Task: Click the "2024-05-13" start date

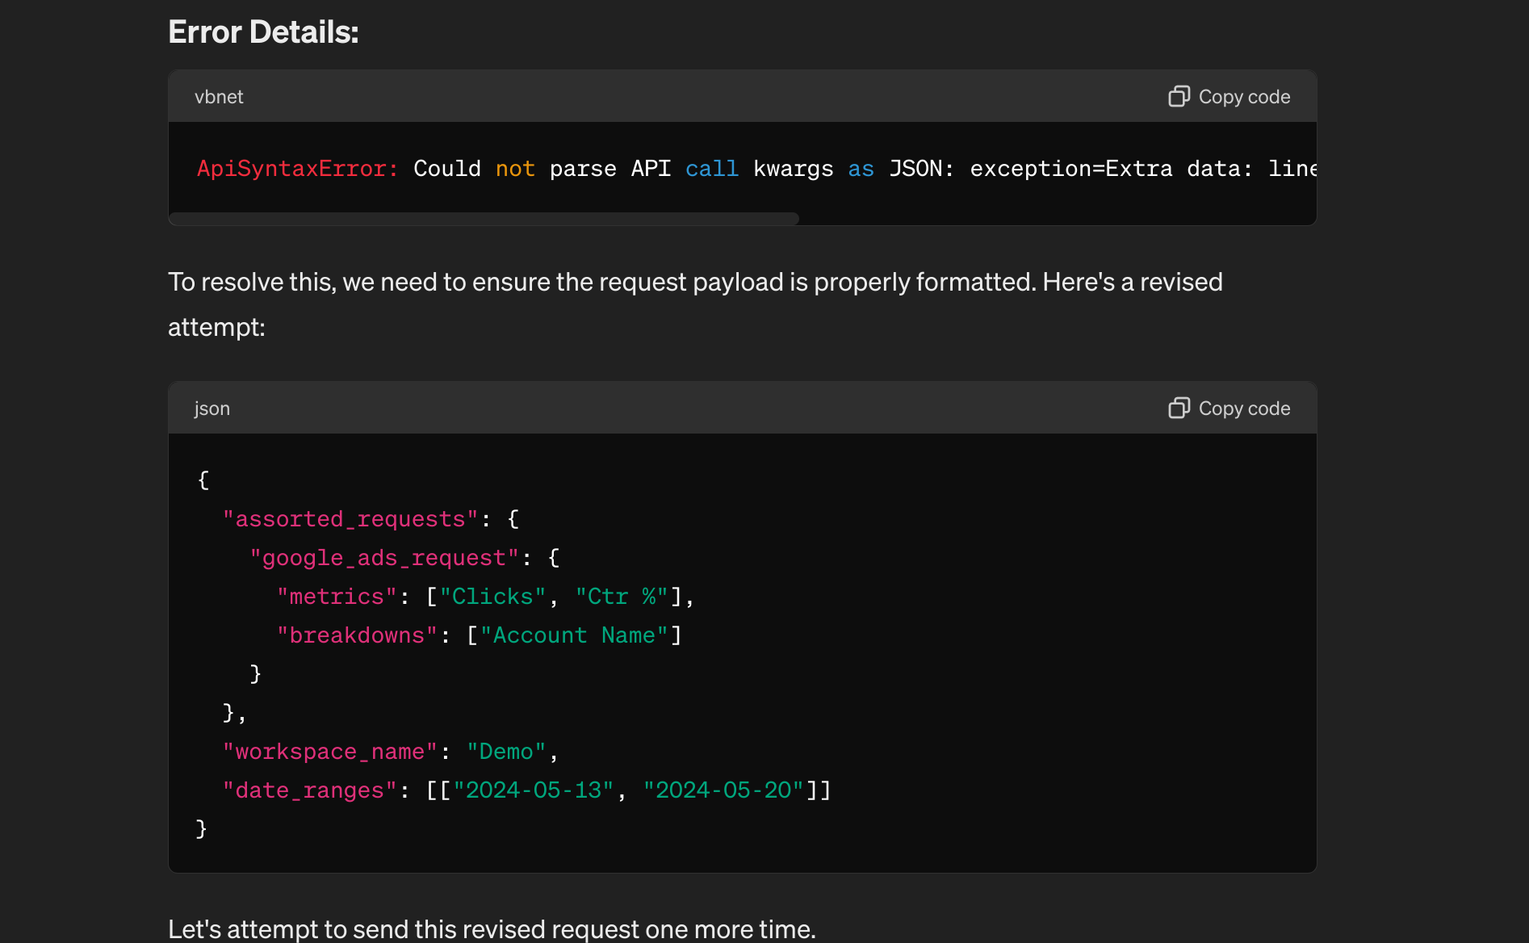Action: coord(534,790)
